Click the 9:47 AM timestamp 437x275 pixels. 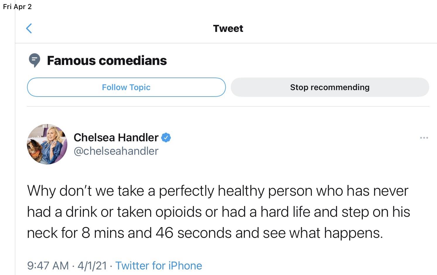[48, 266]
